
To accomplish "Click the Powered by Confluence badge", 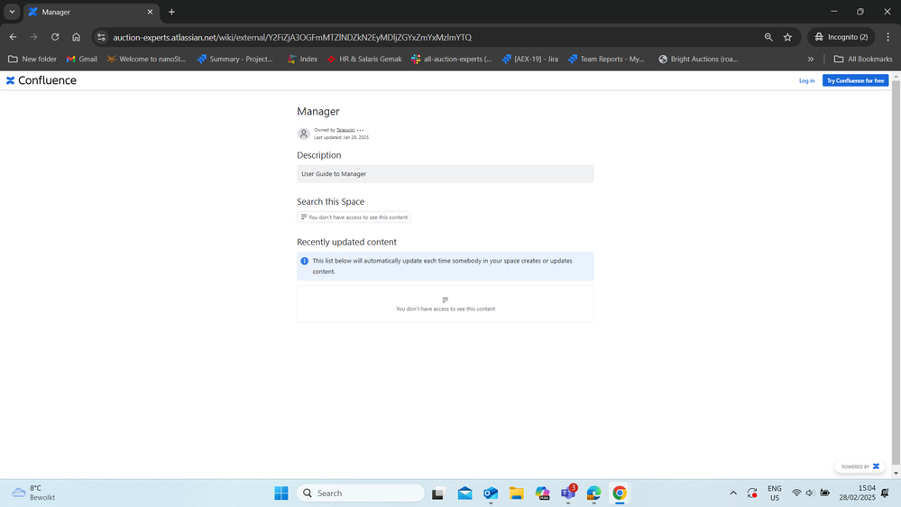I will 860,466.
